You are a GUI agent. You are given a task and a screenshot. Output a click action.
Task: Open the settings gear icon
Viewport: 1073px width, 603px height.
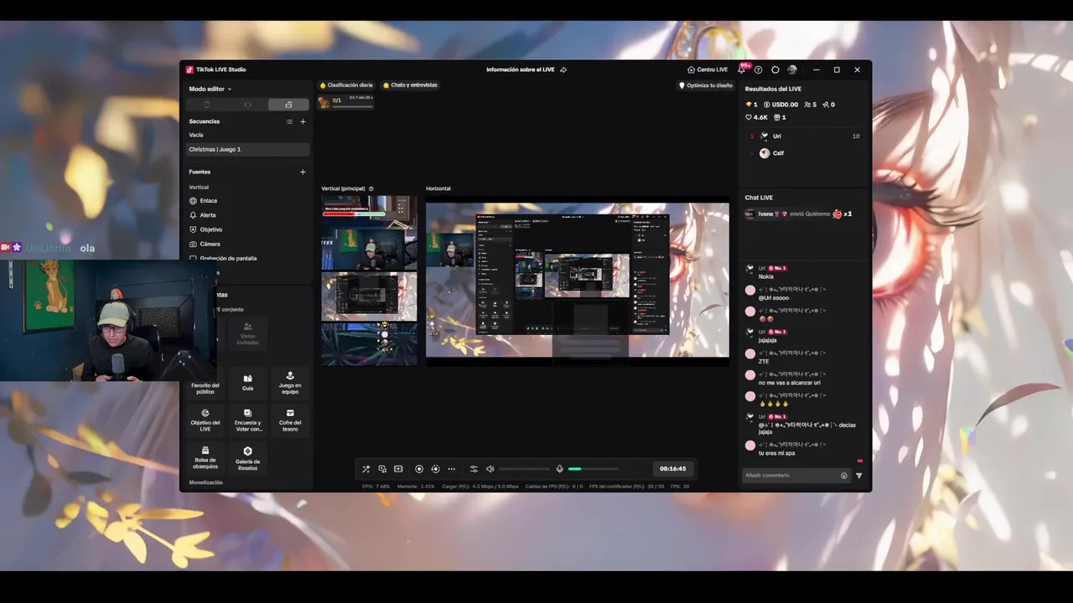click(x=775, y=70)
